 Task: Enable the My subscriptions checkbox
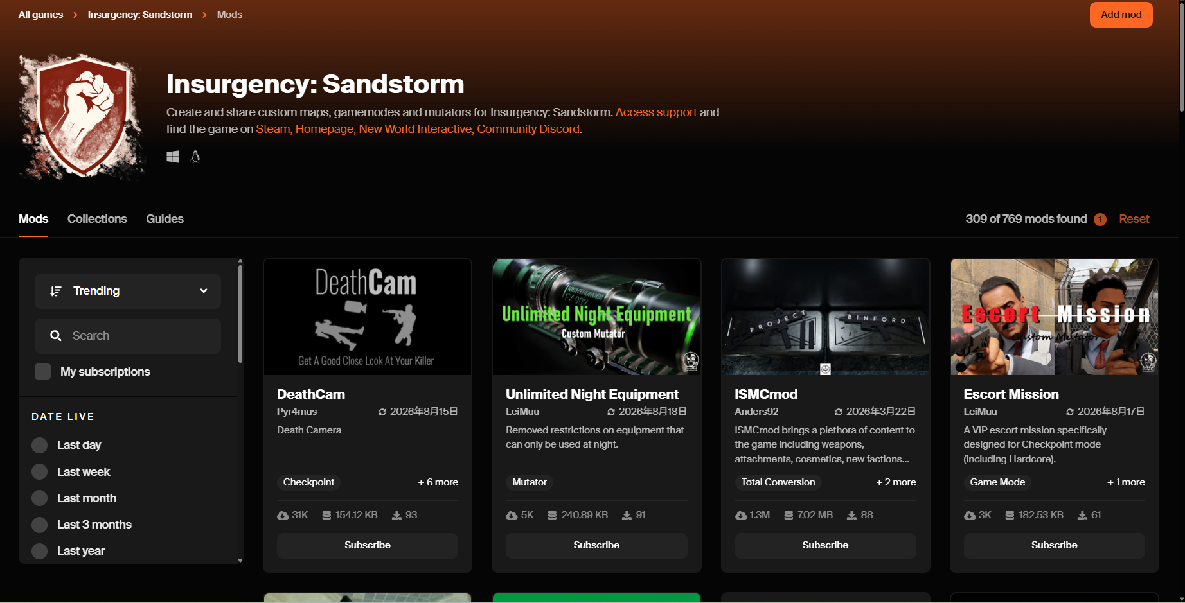[42, 372]
